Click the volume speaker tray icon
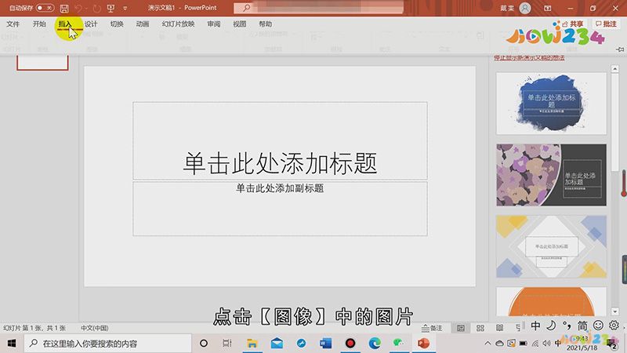The height and width of the screenshot is (353, 627). [546, 343]
